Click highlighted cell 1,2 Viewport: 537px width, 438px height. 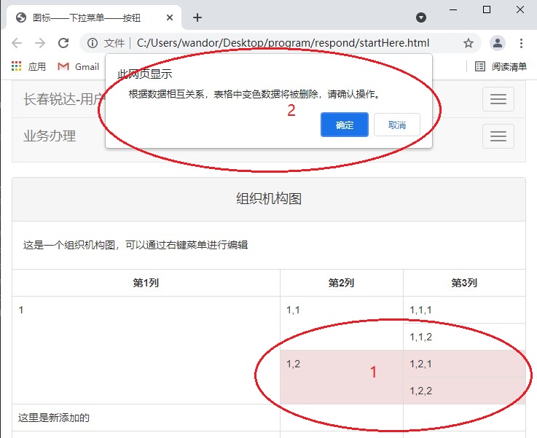point(342,377)
